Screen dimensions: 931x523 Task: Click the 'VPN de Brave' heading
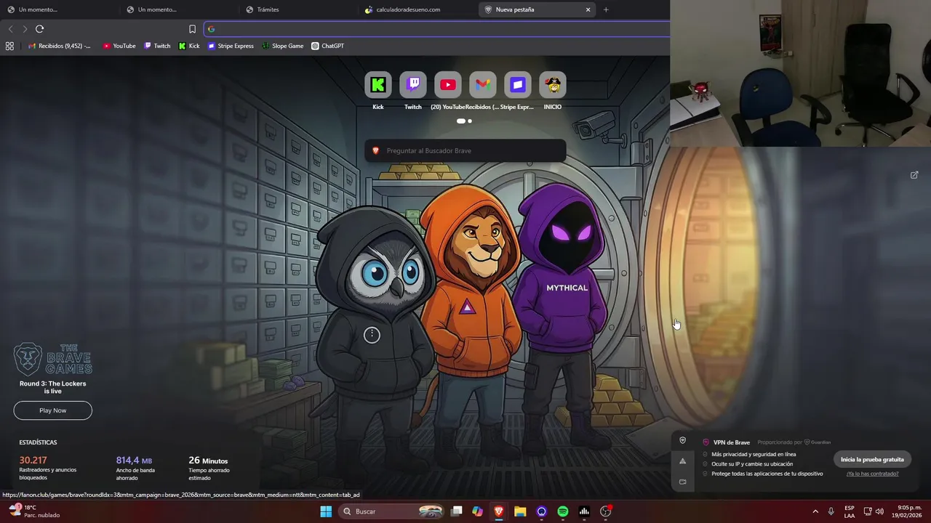pos(732,442)
